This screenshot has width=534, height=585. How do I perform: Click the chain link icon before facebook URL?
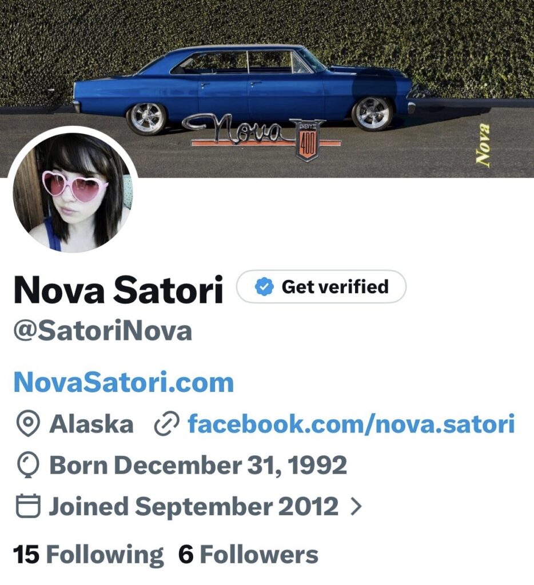[166, 424]
